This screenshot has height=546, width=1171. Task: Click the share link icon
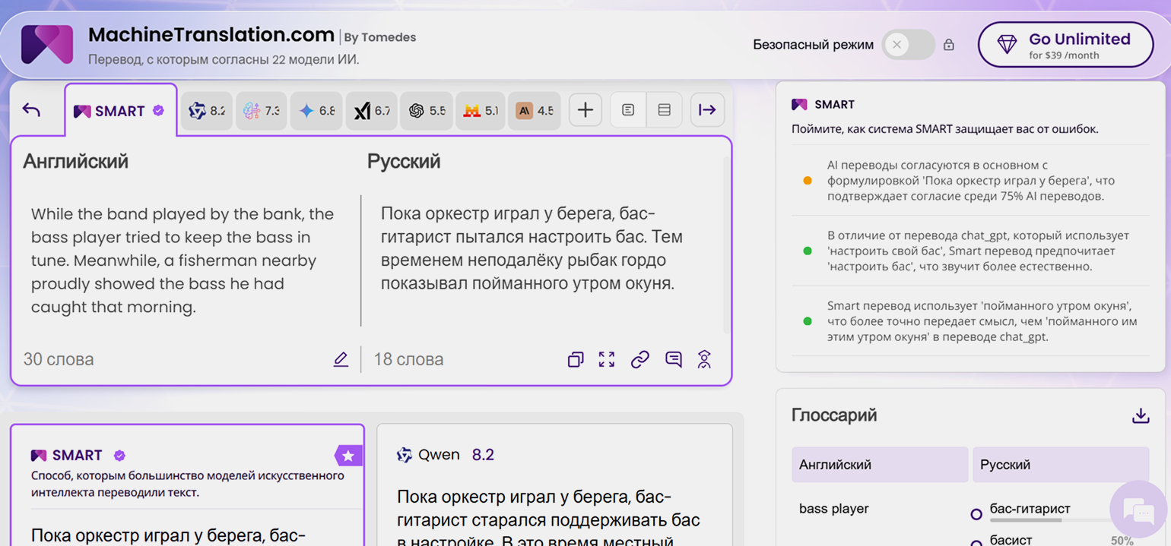640,359
